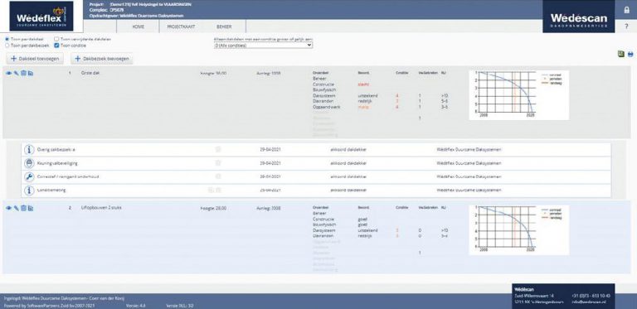This screenshot has width=637, height=309.
Task: Open the report icon for Liftopbouwen 2 stuks
Action: tap(31, 208)
